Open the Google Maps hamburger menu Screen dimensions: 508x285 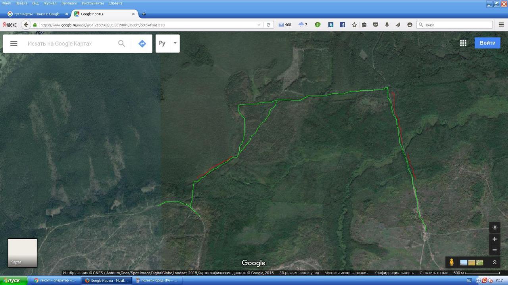point(14,44)
